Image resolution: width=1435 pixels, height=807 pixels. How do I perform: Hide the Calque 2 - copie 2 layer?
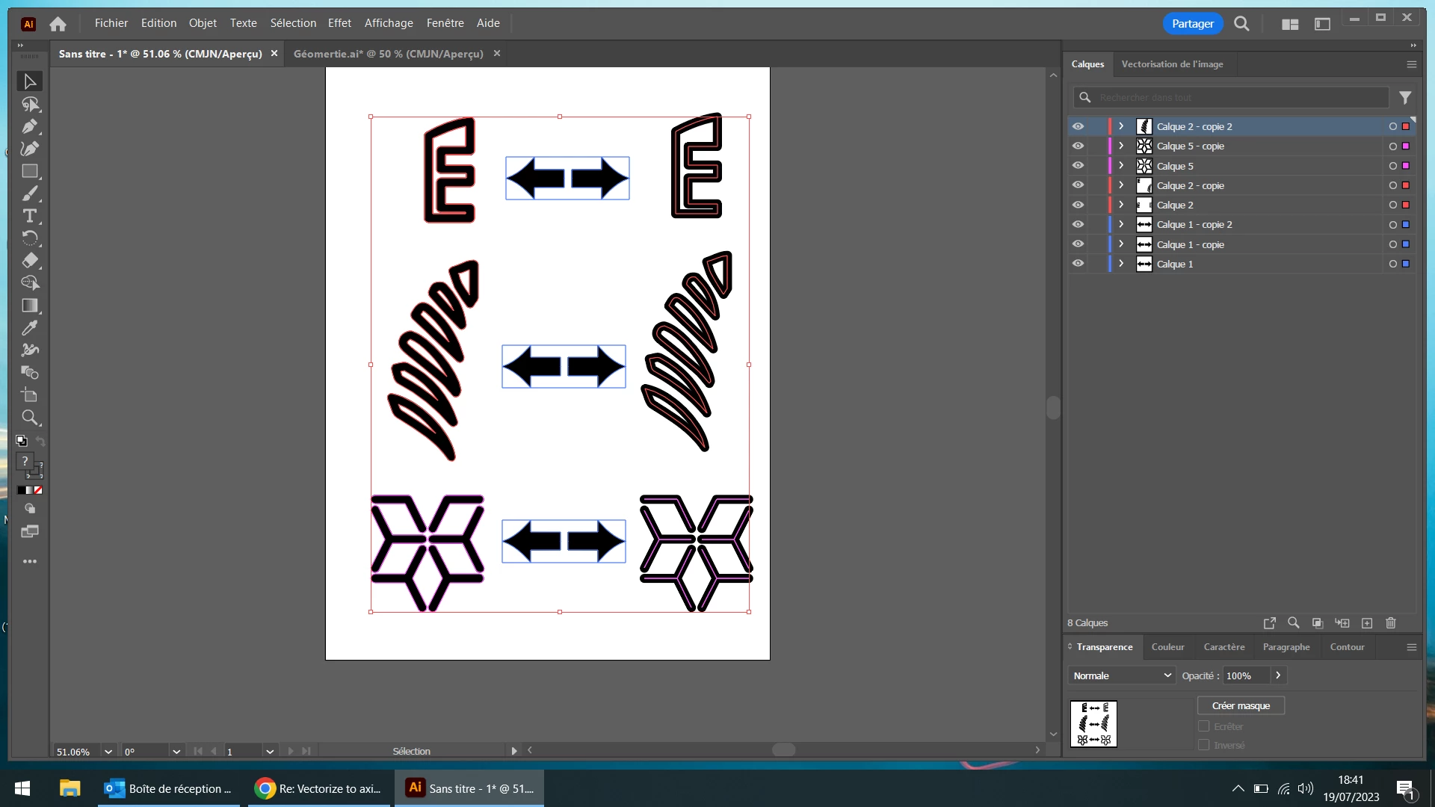tap(1078, 126)
